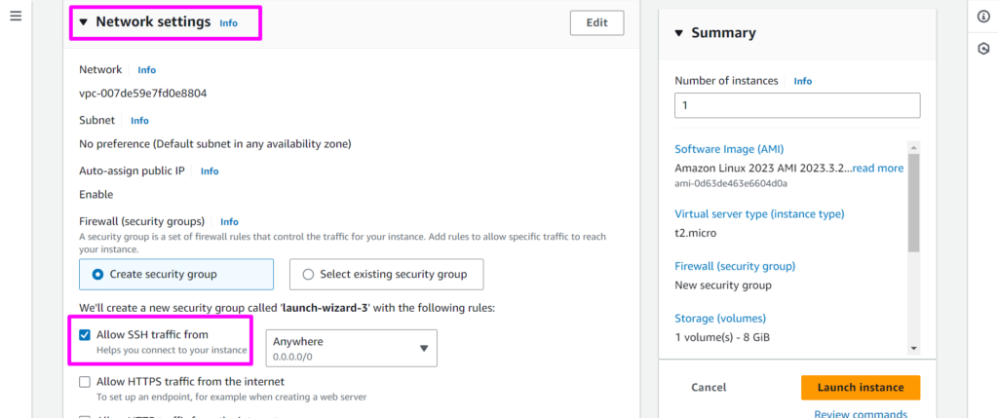Uncheck Allow SSH traffic from
Viewport: 998px width, 418px height.
click(85, 335)
